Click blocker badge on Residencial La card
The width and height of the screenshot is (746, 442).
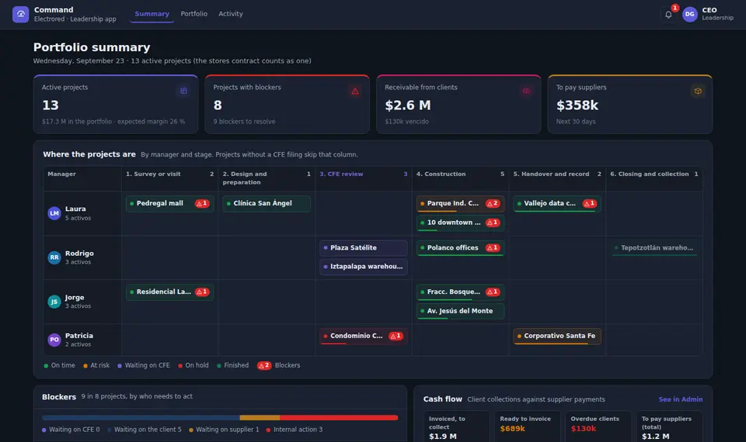click(x=202, y=292)
